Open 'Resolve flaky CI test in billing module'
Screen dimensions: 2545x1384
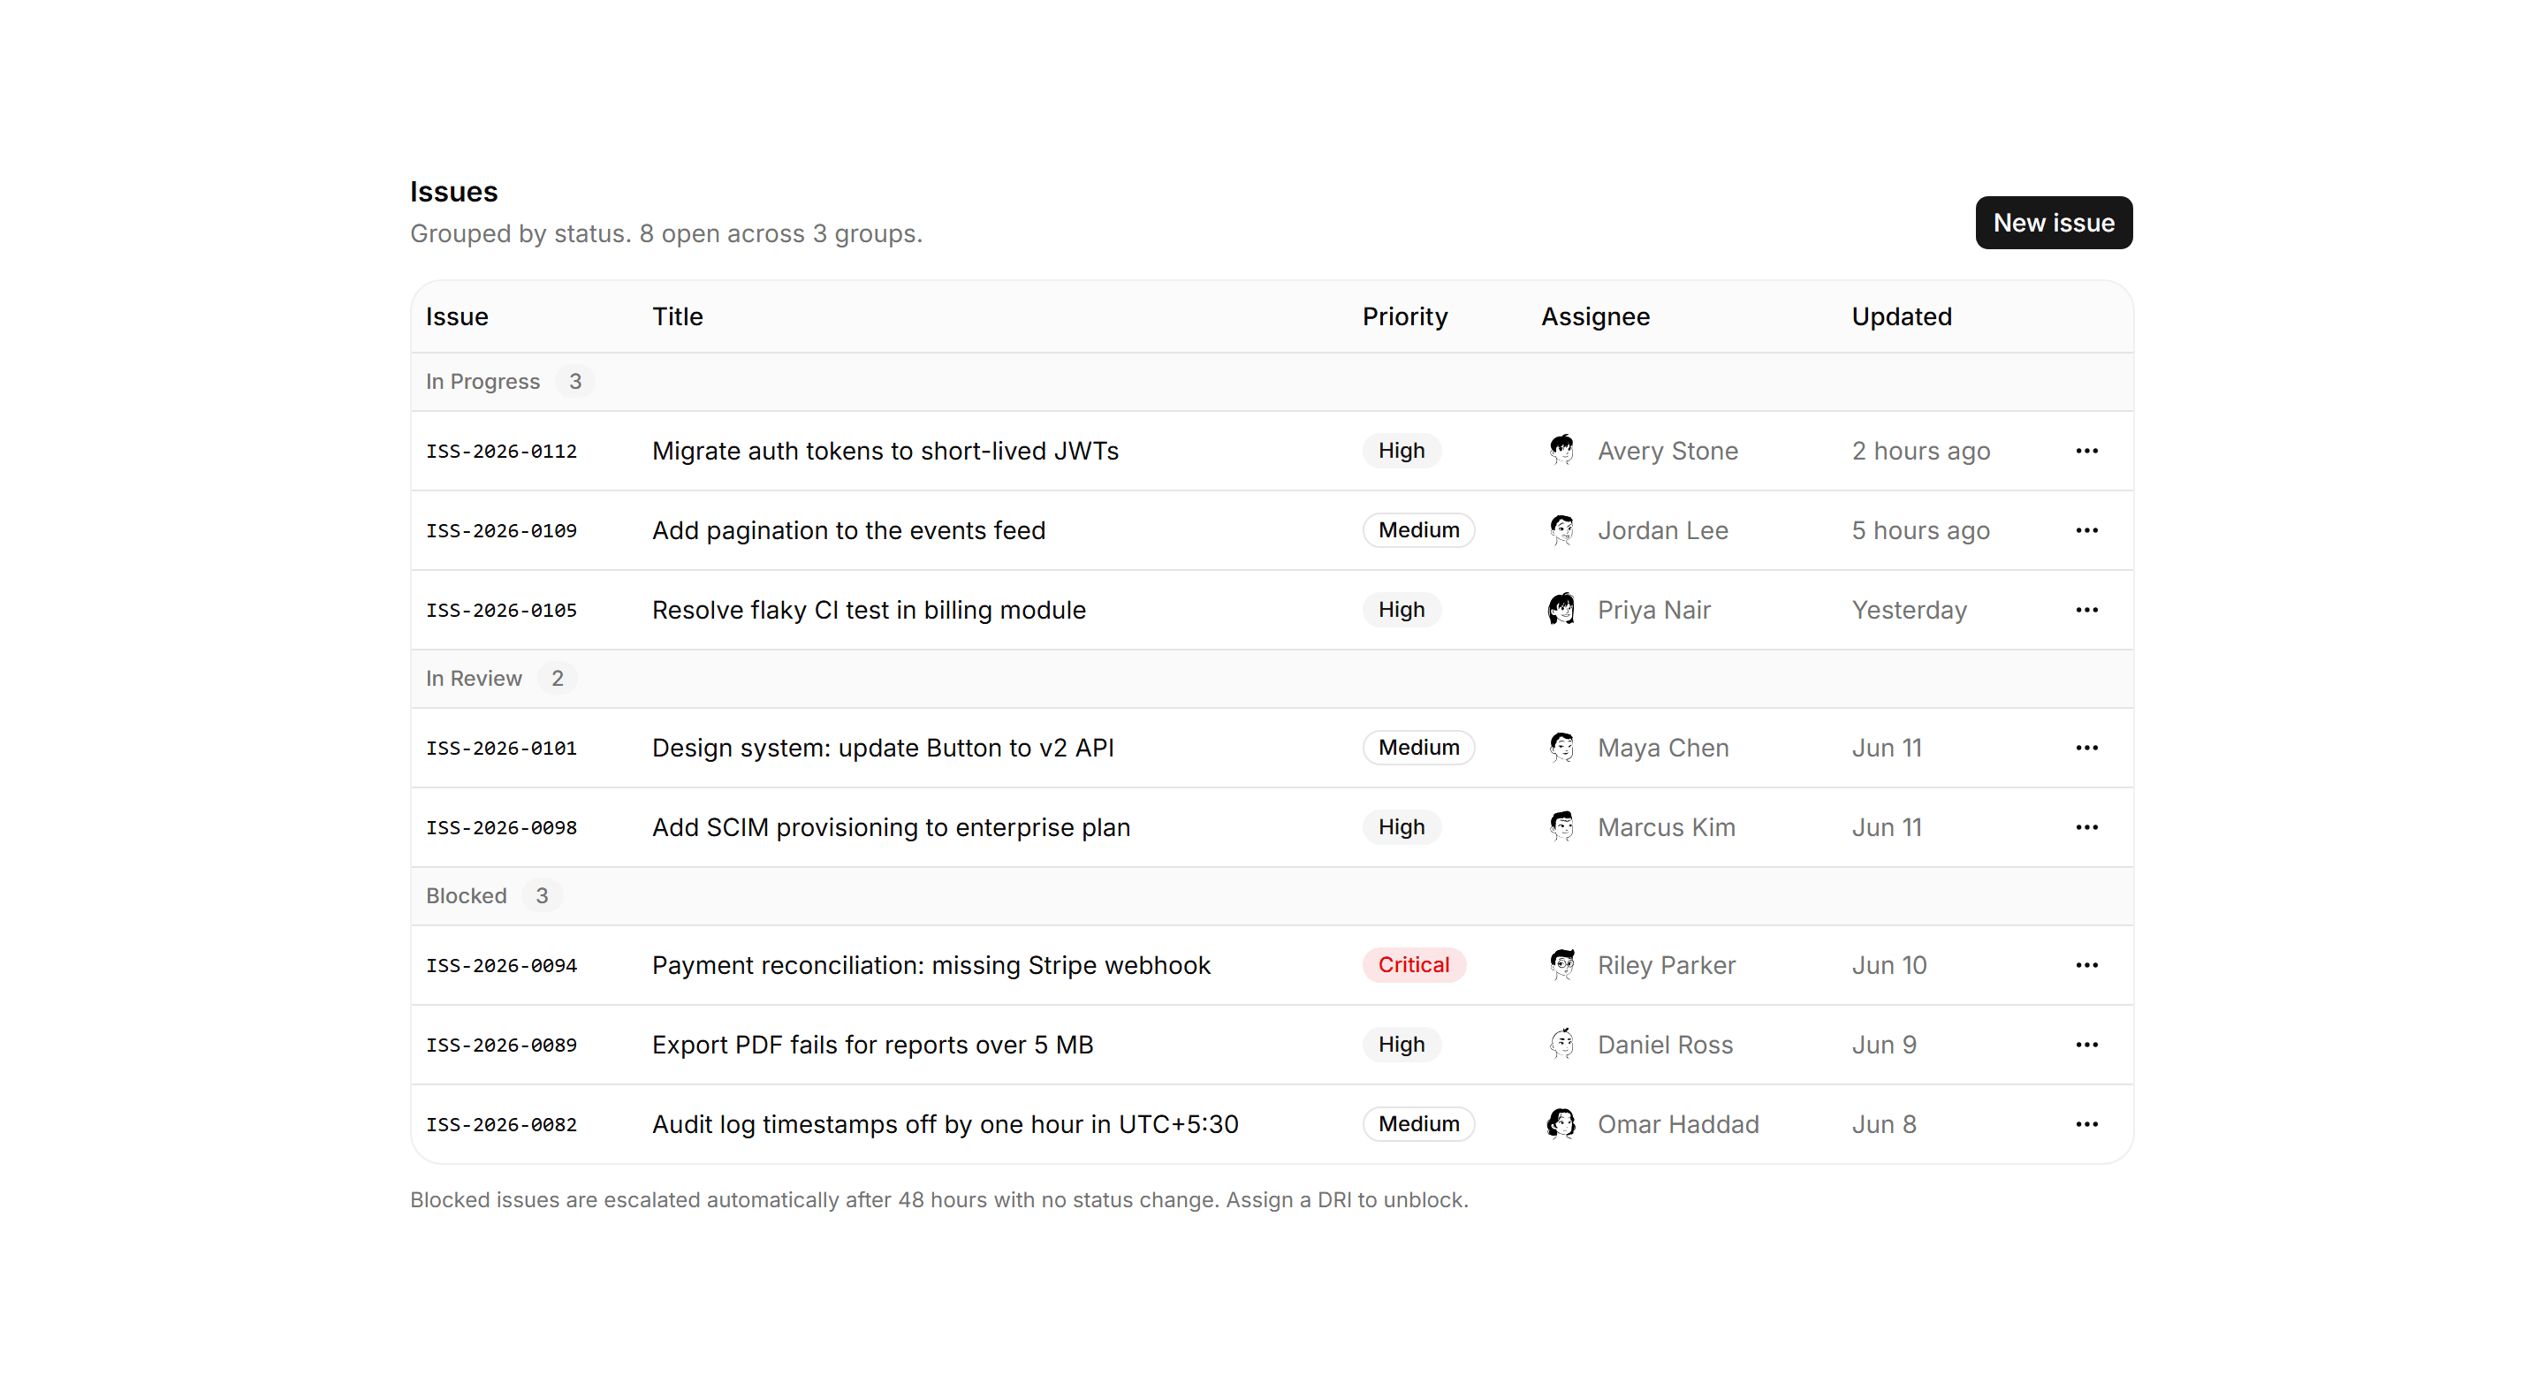click(x=869, y=610)
